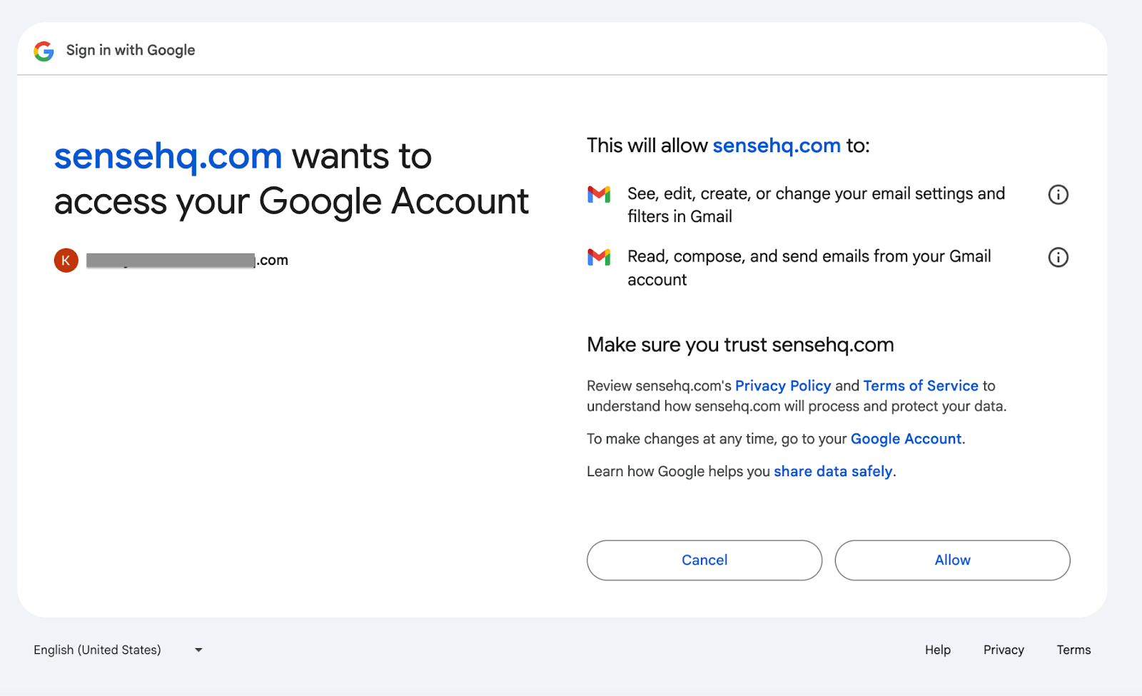Click Gmail icon beside email settings permission
The width and height of the screenshot is (1142, 696).
pyautogui.click(x=599, y=194)
